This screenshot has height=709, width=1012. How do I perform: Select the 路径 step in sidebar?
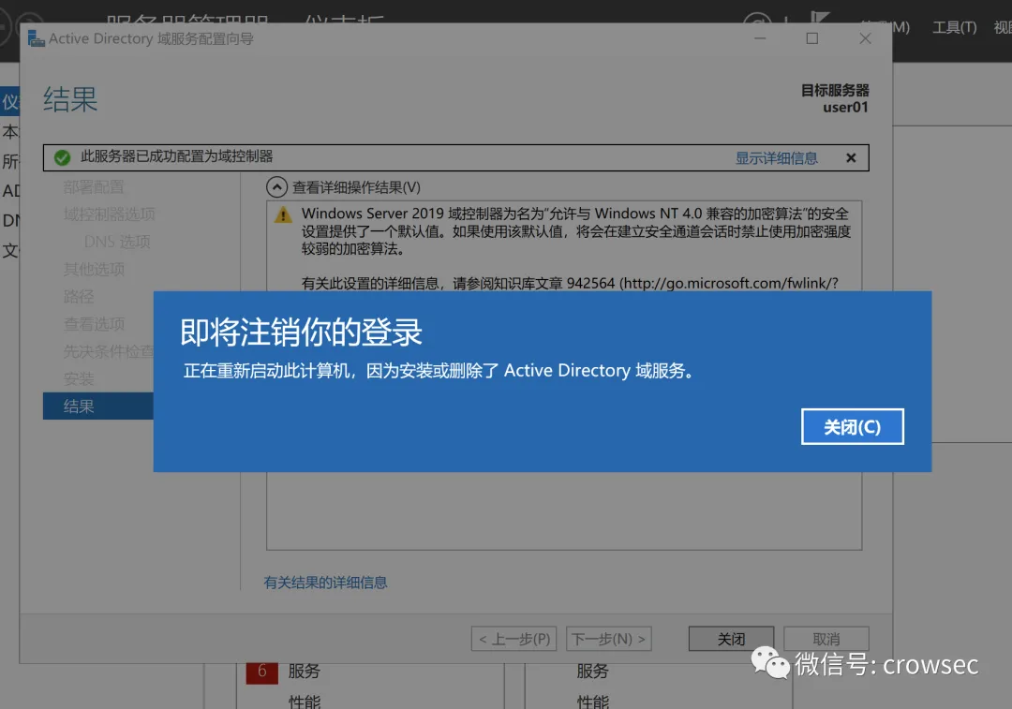[79, 297]
